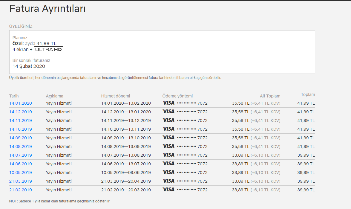Image resolution: width=351 pixels, height=209 pixels.
Task: Click service period 14.01.2020—13.02.2020
Action: (x=126, y=103)
